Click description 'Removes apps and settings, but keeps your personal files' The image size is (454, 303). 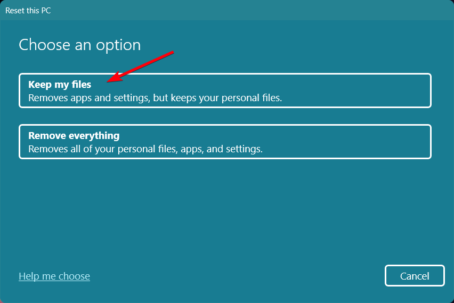[x=155, y=98]
